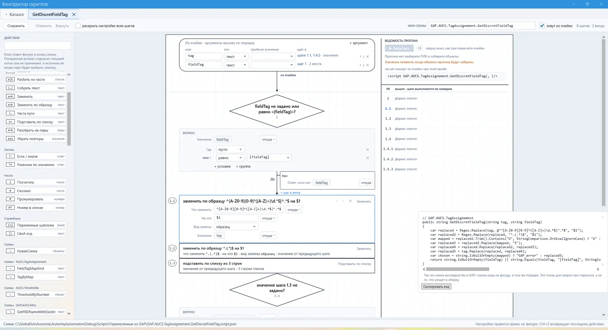Click the «Разобрать на пары» icon
This screenshot has height=330, width=608.
(x=11, y=130)
